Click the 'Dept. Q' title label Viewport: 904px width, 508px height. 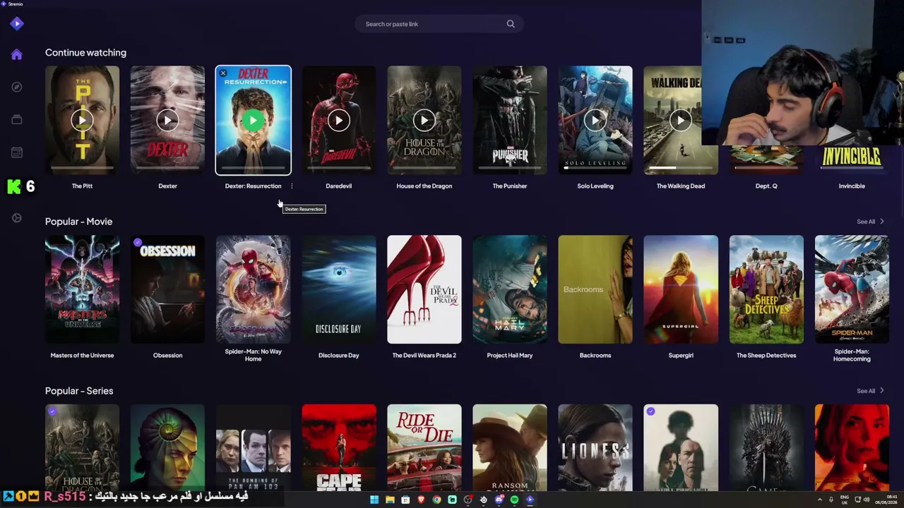766,186
